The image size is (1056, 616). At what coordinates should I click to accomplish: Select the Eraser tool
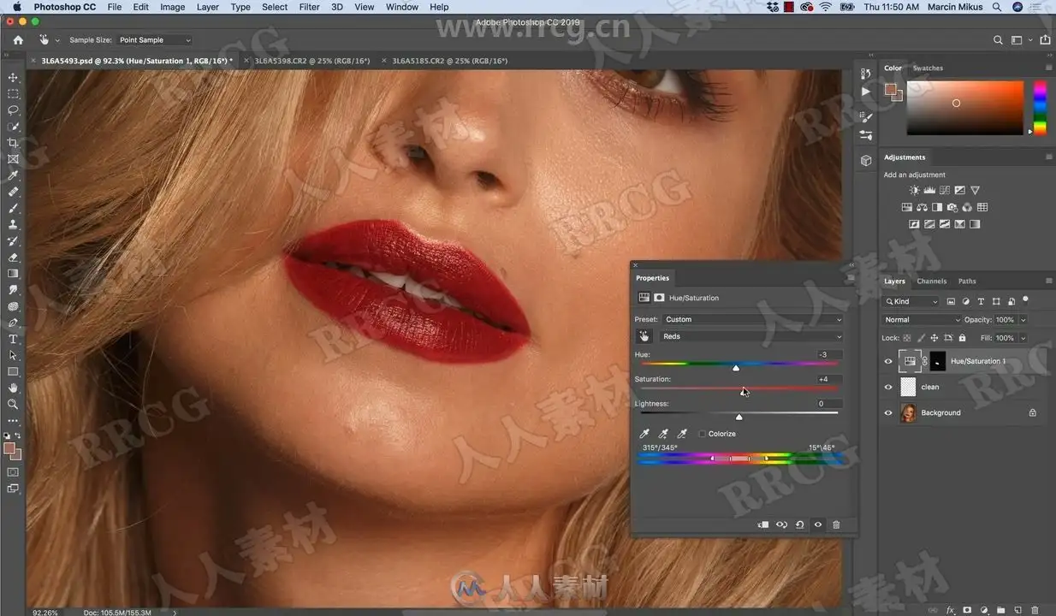[x=13, y=258]
